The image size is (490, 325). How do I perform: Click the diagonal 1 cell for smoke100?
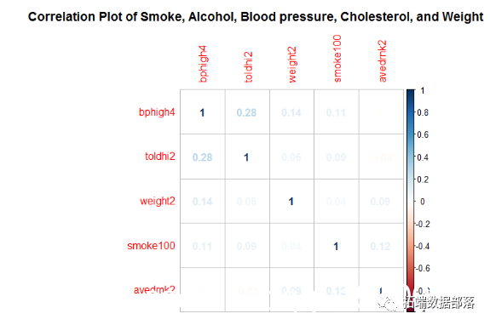coord(336,246)
